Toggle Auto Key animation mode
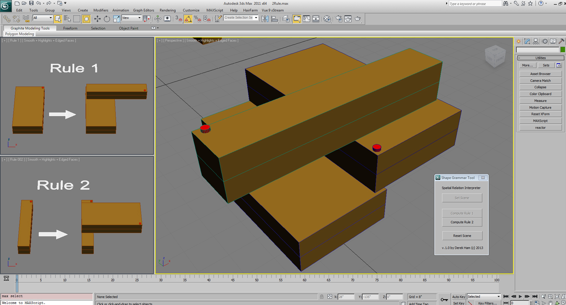Image resolution: width=566 pixels, height=305 pixels. coord(458,297)
